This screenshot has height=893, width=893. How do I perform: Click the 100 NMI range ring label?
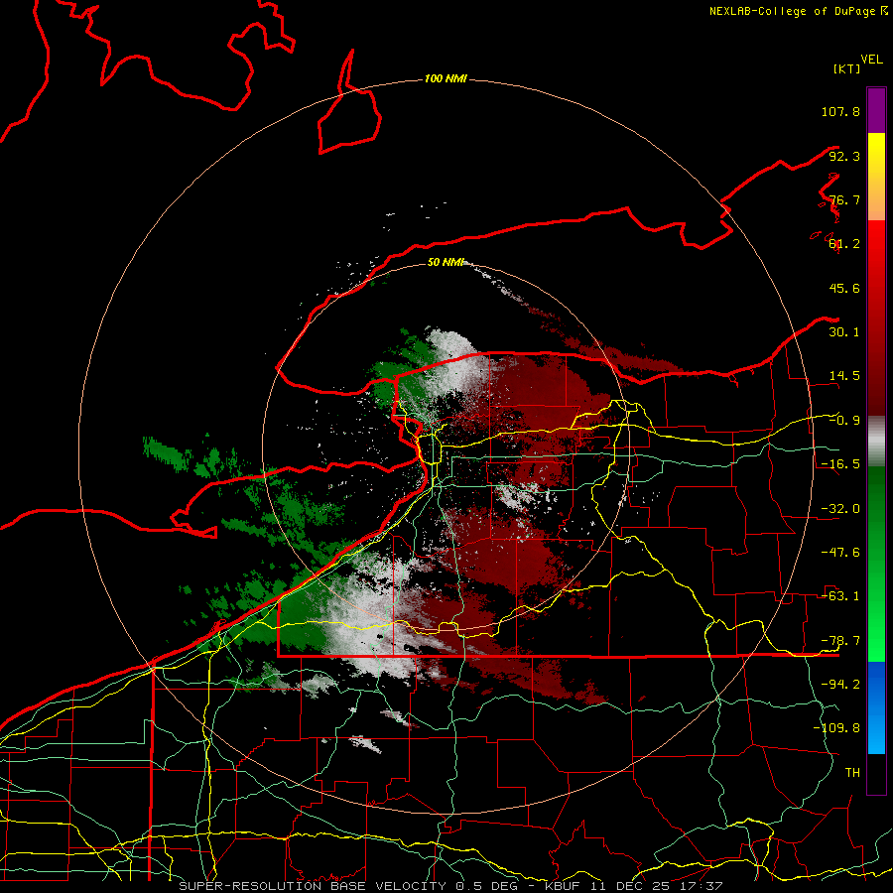click(x=446, y=78)
